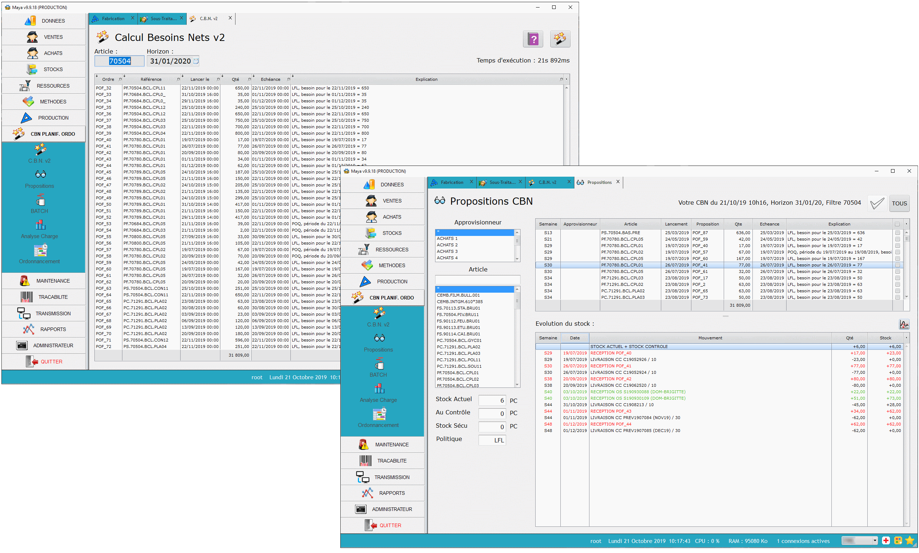Click the yellow star icon in status bar
Viewport: 919px width, 553px height.
click(909, 540)
